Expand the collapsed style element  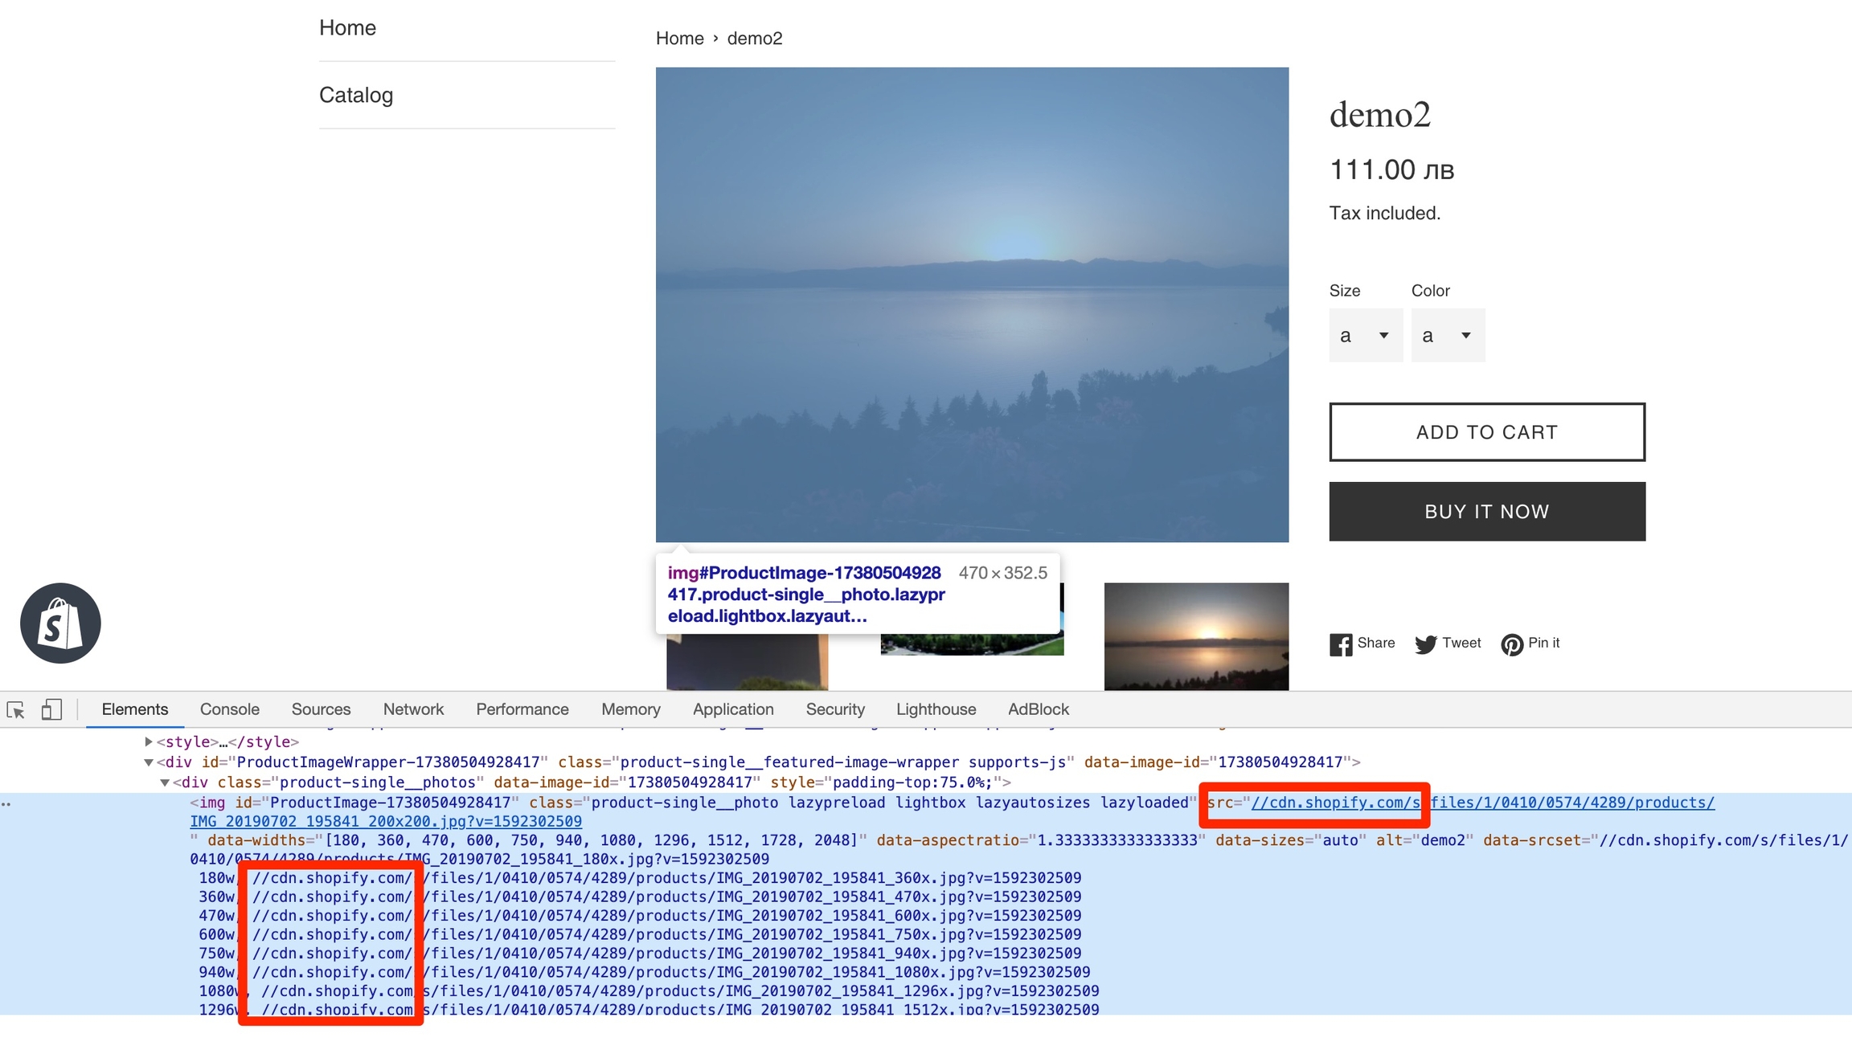click(149, 742)
